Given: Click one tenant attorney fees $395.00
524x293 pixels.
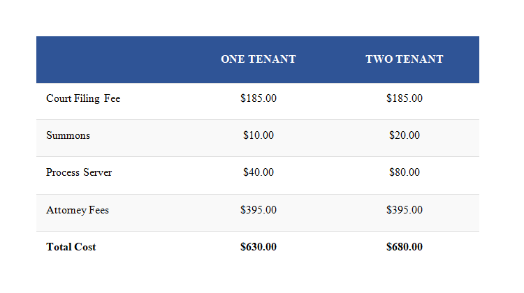Looking at the screenshot, I should [259, 209].
